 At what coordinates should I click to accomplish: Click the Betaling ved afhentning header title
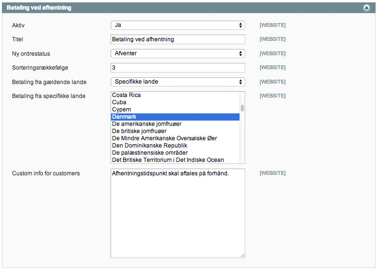tap(39, 8)
